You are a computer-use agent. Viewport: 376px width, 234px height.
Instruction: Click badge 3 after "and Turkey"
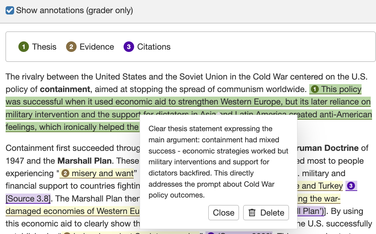tap(351, 186)
